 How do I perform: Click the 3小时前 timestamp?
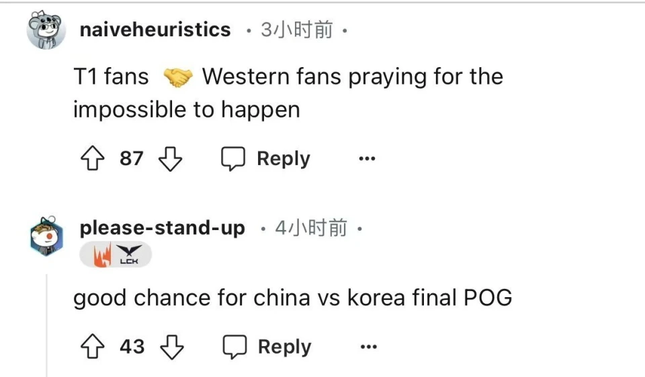(x=296, y=30)
